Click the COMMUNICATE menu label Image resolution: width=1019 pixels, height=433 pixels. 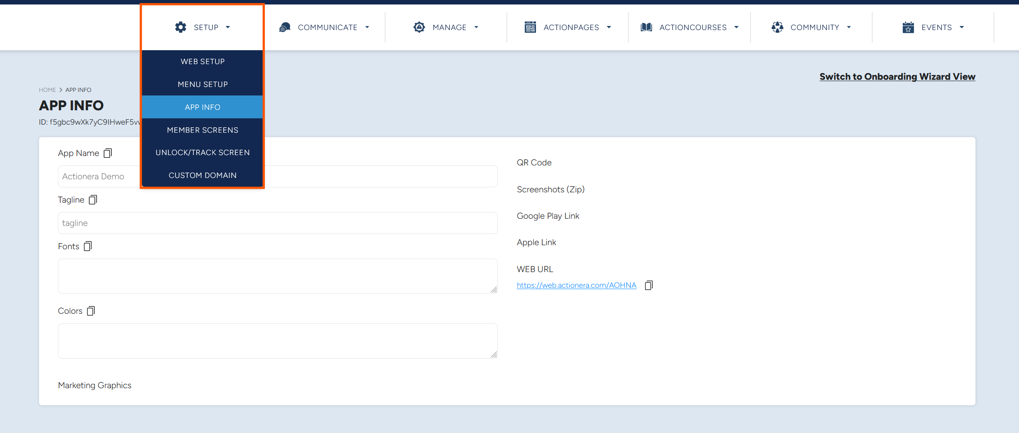[x=328, y=27]
